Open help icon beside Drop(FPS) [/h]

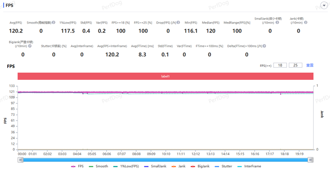pos(178,23)
